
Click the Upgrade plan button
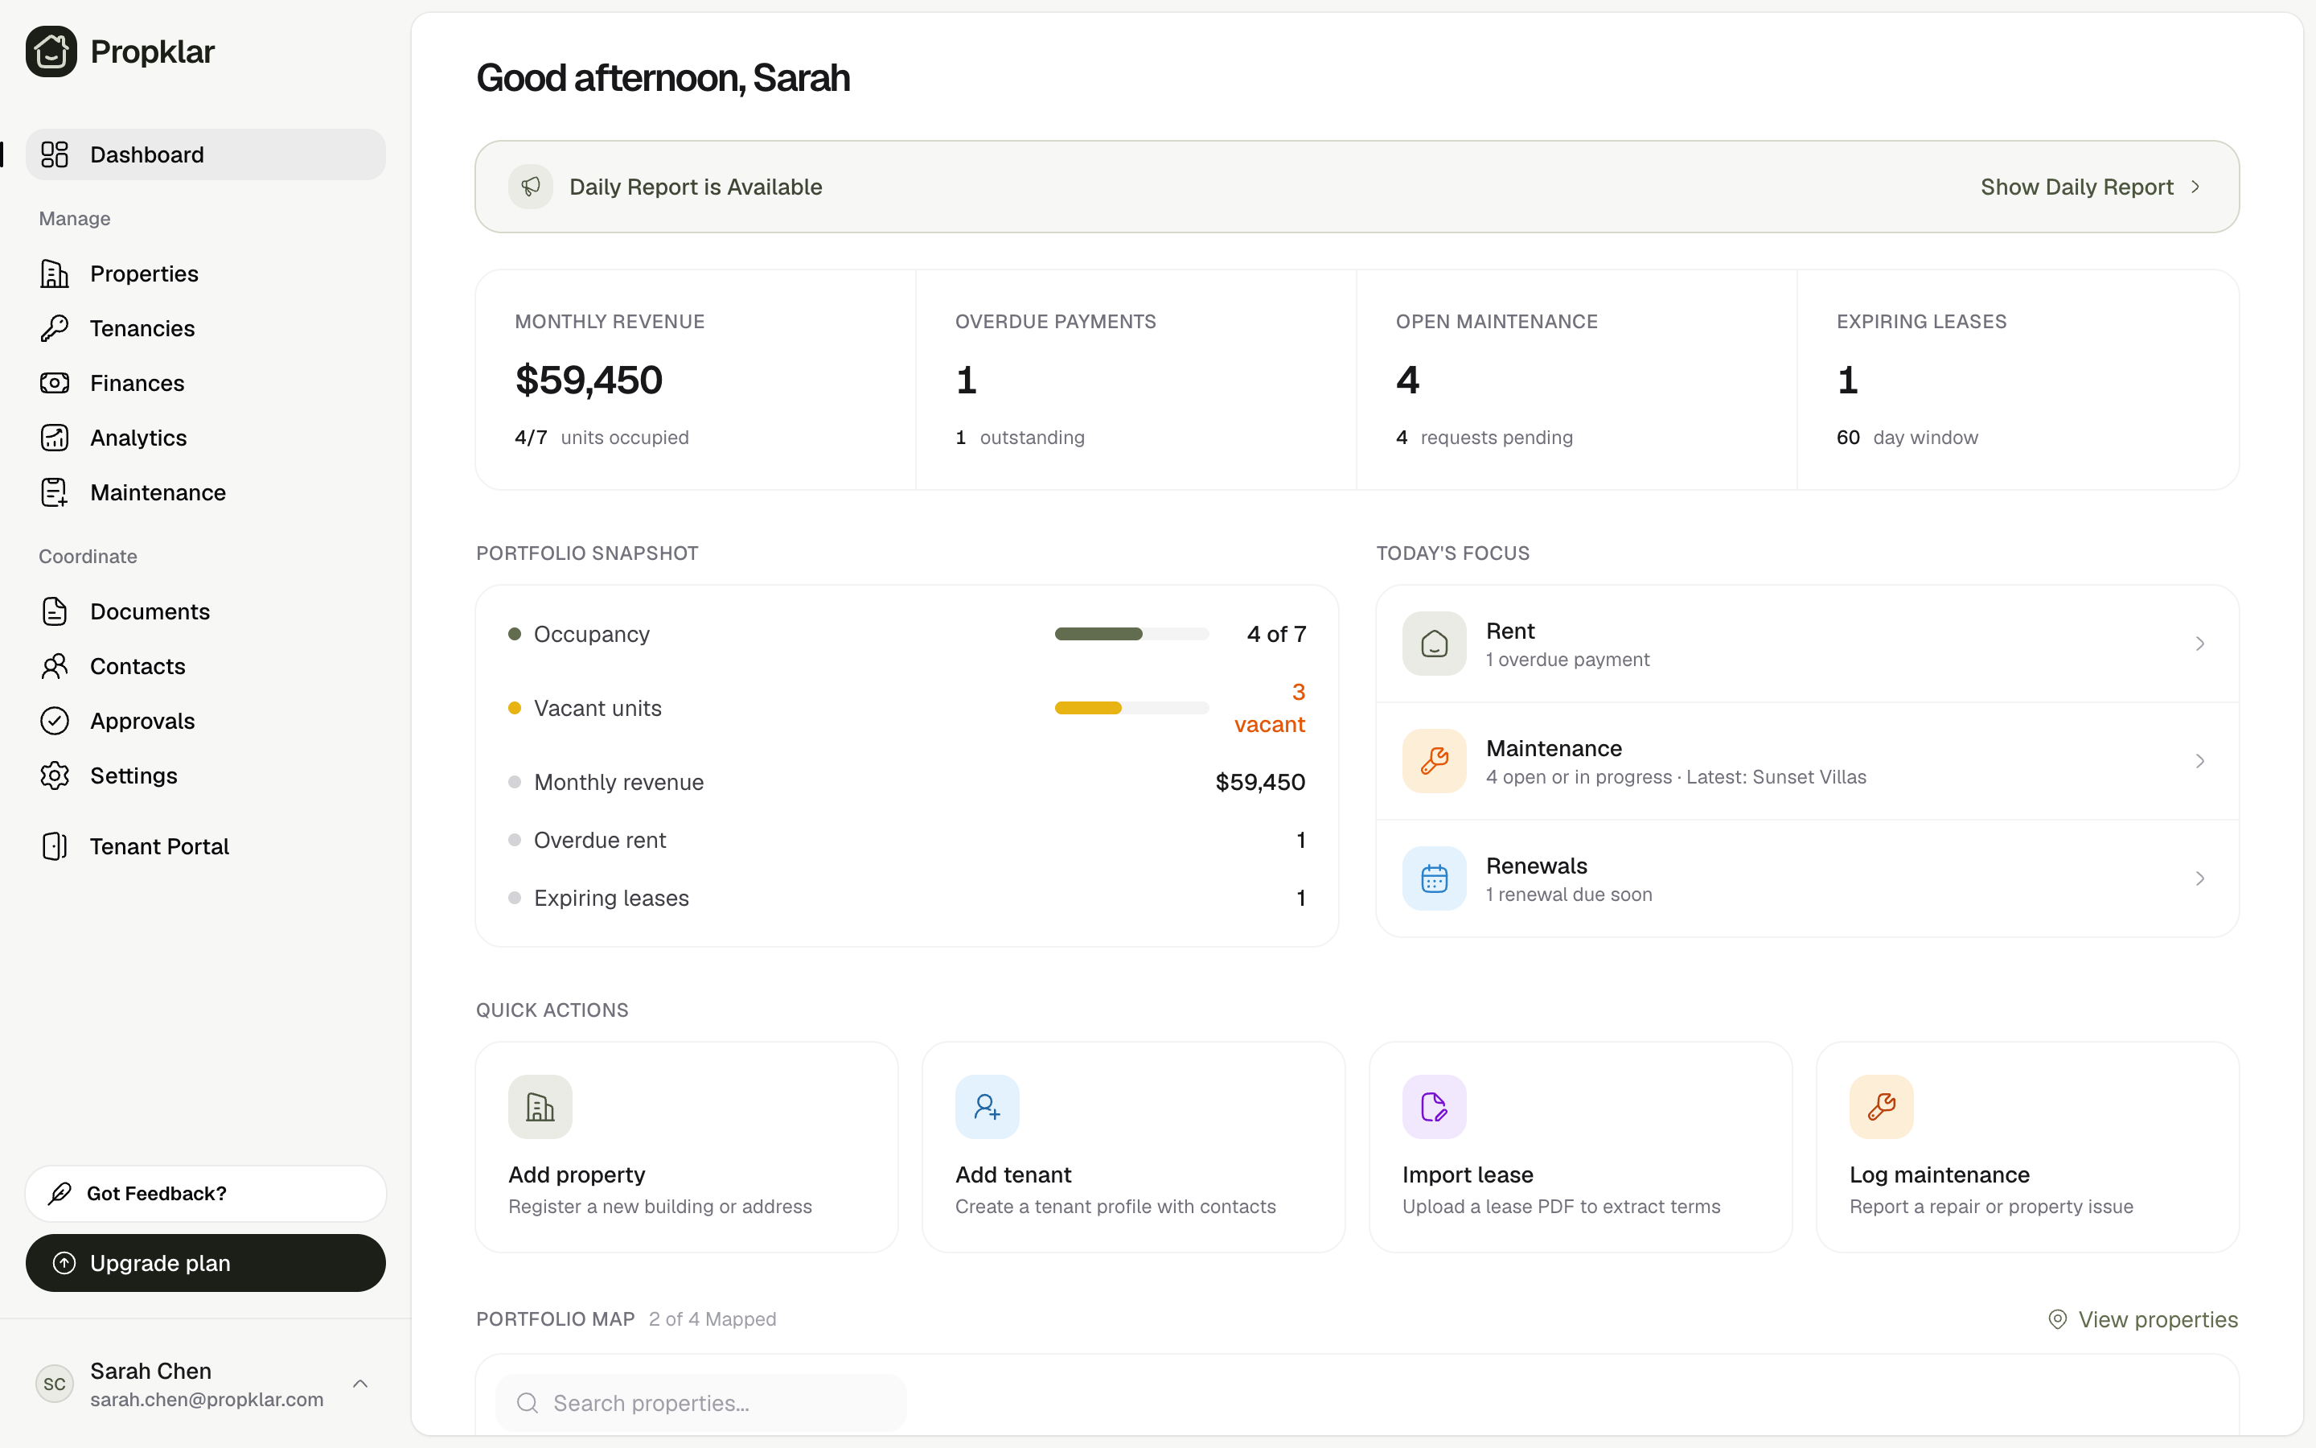(x=206, y=1263)
